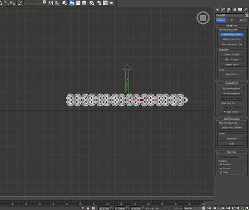Open the Motion command panel tab
This screenshot has height=210, width=249.
[x=234, y=9]
